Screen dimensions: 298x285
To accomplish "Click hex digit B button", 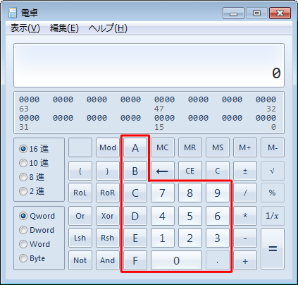I will 135,171.
